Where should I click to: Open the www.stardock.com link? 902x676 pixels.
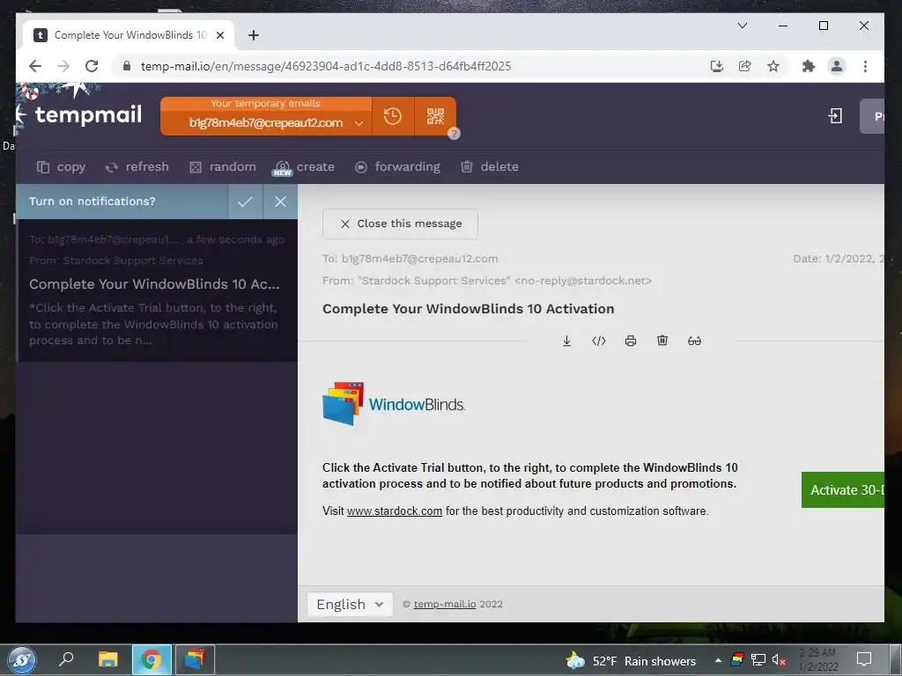395,511
